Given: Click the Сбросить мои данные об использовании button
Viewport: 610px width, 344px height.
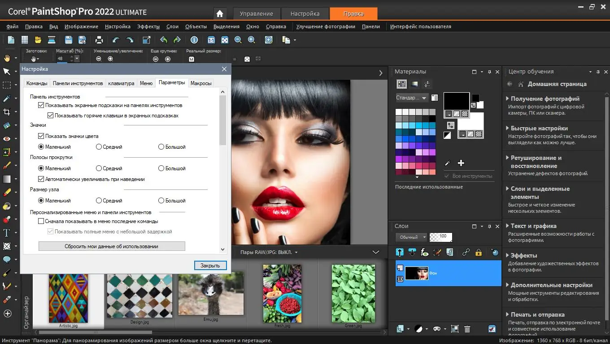Looking at the screenshot, I should coord(111,246).
